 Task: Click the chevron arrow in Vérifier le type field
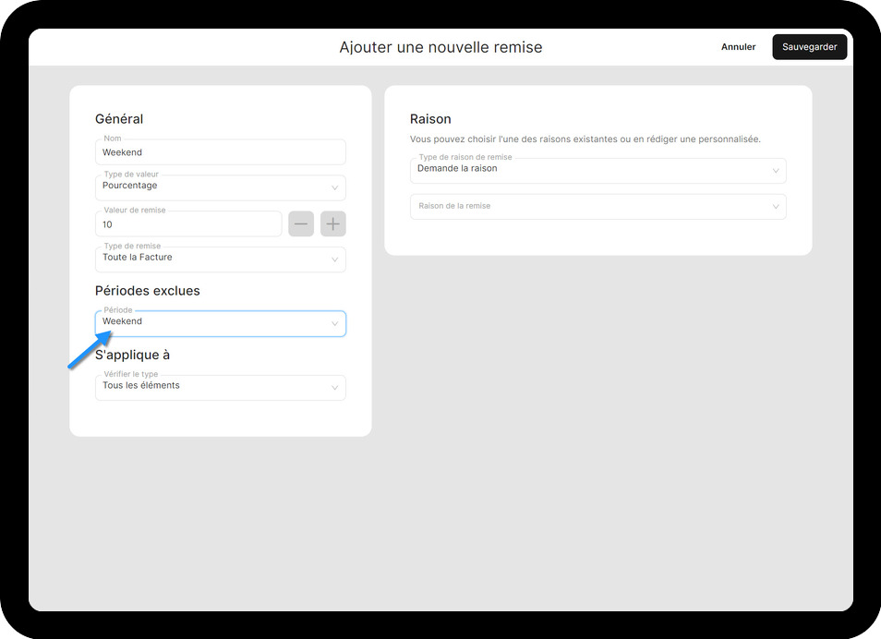click(334, 389)
